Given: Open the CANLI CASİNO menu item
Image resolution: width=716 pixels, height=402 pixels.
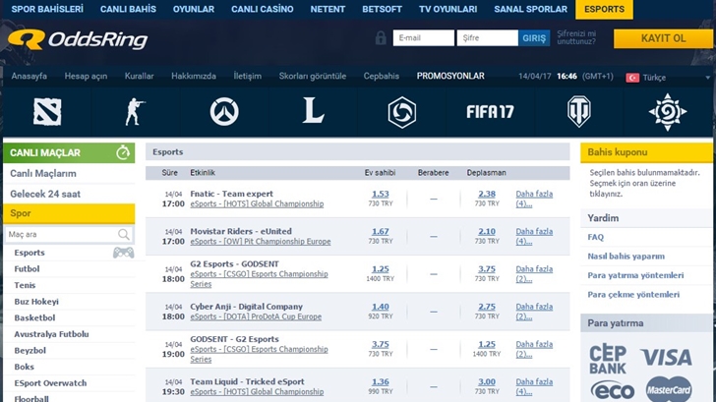Looking at the screenshot, I should [x=262, y=9].
